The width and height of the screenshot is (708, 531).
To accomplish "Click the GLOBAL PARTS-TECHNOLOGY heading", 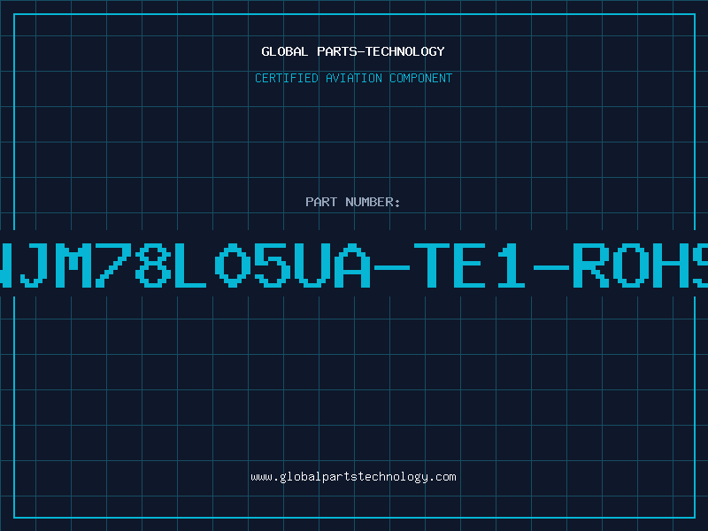I will coord(353,51).
